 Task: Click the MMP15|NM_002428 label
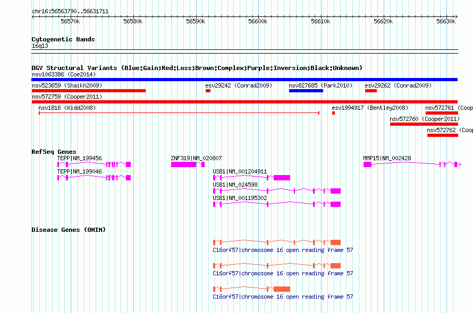[387, 158]
